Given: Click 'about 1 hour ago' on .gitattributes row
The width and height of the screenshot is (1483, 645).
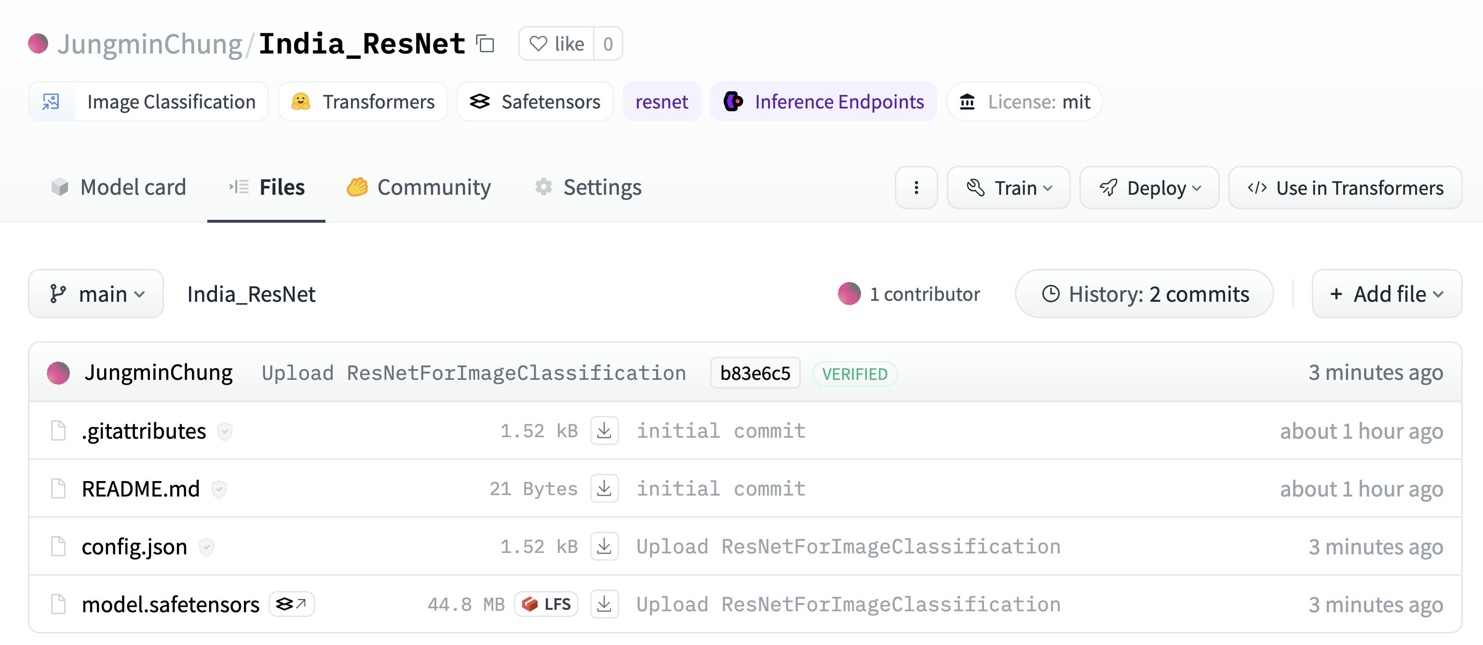Looking at the screenshot, I should (x=1362, y=431).
